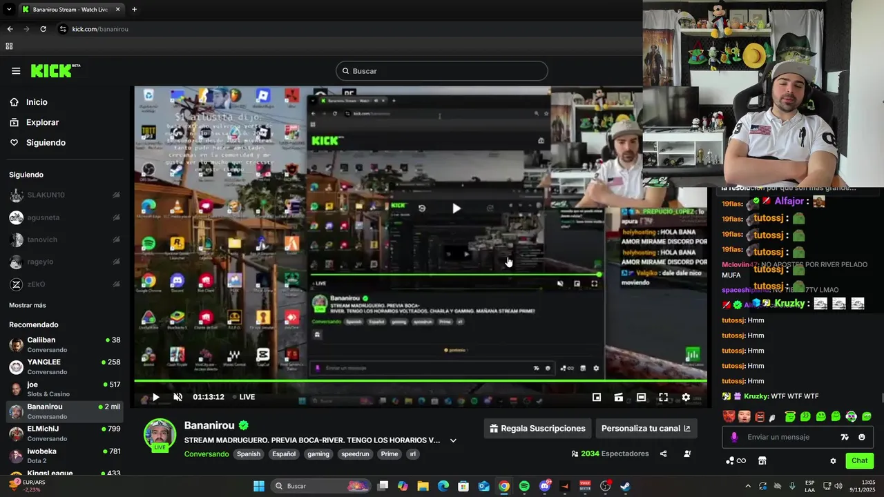Viewport: 884px width, 497px height.
Task: Resume the stream with the play button
Action: pyautogui.click(x=155, y=397)
